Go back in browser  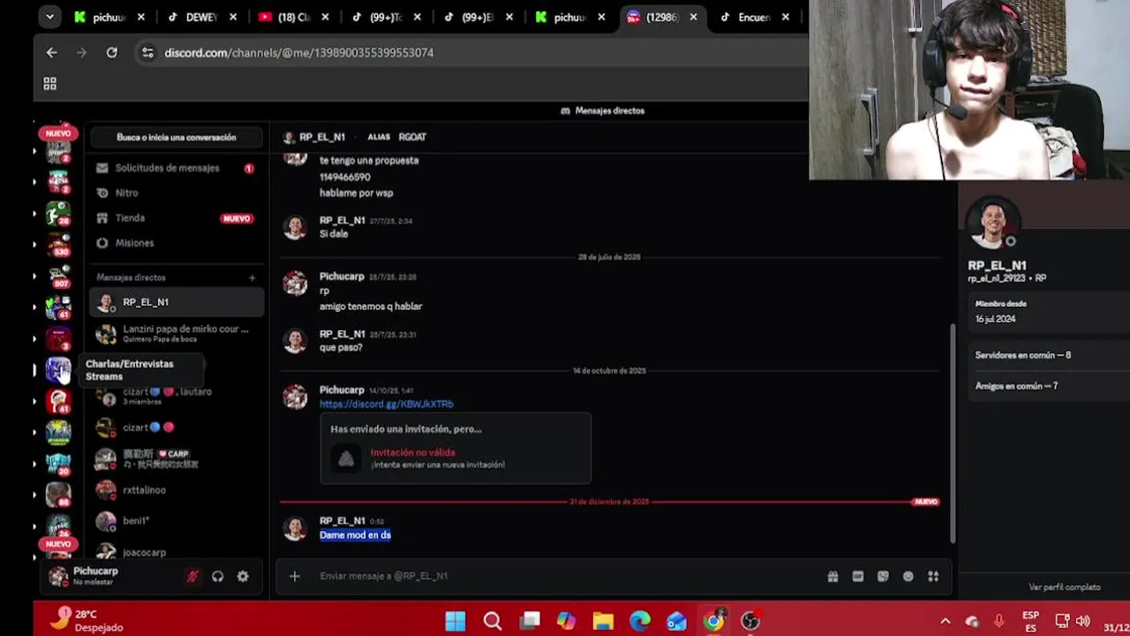click(51, 53)
